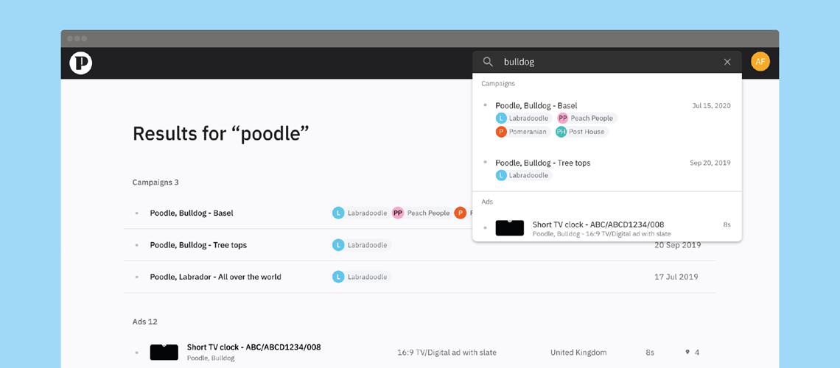Open Poodle, Bulldog - Tree tops dropdown result

point(542,163)
